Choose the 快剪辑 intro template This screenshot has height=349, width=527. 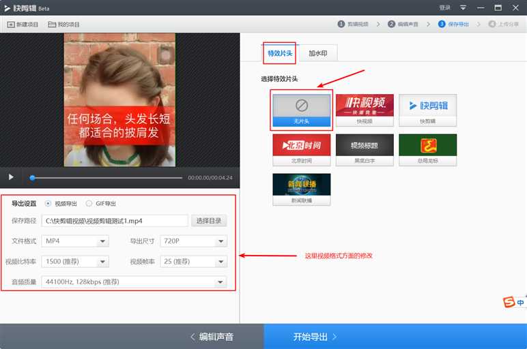tap(428, 110)
